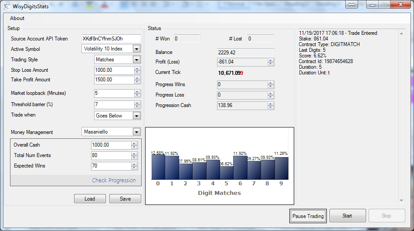Click the Start button
This screenshot has height=231, width=414.
click(347, 216)
